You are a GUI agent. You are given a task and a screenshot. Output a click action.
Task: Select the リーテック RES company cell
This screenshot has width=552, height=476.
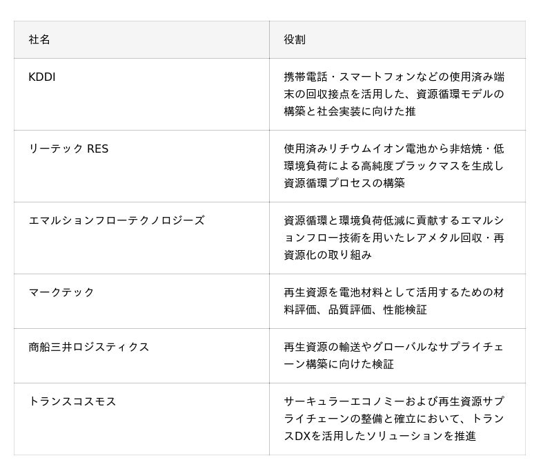click(x=141, y=166)
